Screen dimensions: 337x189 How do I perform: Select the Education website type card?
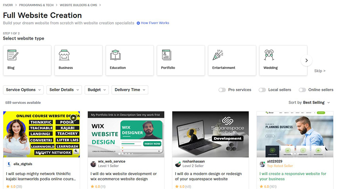pos(130,60)
